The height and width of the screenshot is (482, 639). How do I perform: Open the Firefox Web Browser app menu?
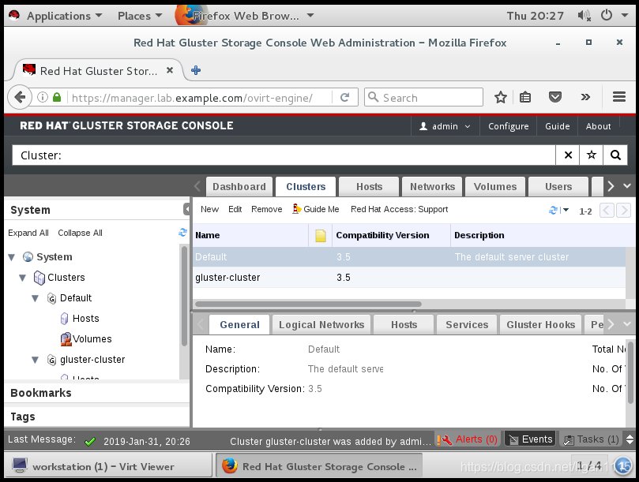246,16
